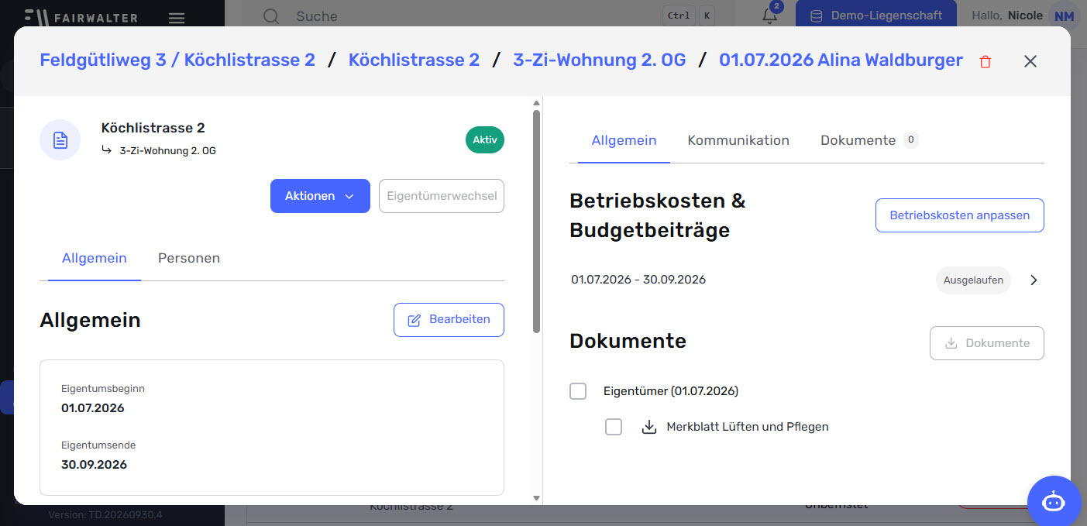Click the search magnifier icon

pos(270,16)
